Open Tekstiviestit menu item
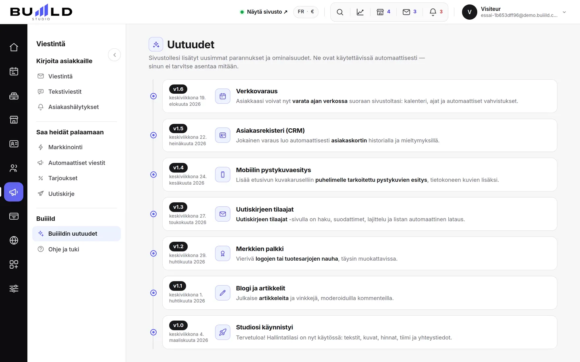 click(x=77, y=92)
